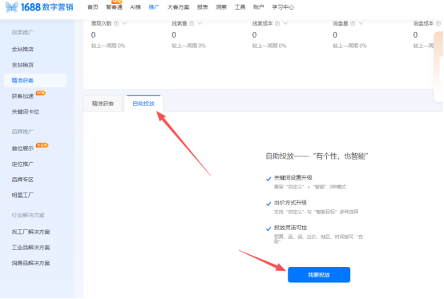This screenshot has height=299, width=444.
Task: Open 定位推广 in the left sidebar
Action: 22,164
